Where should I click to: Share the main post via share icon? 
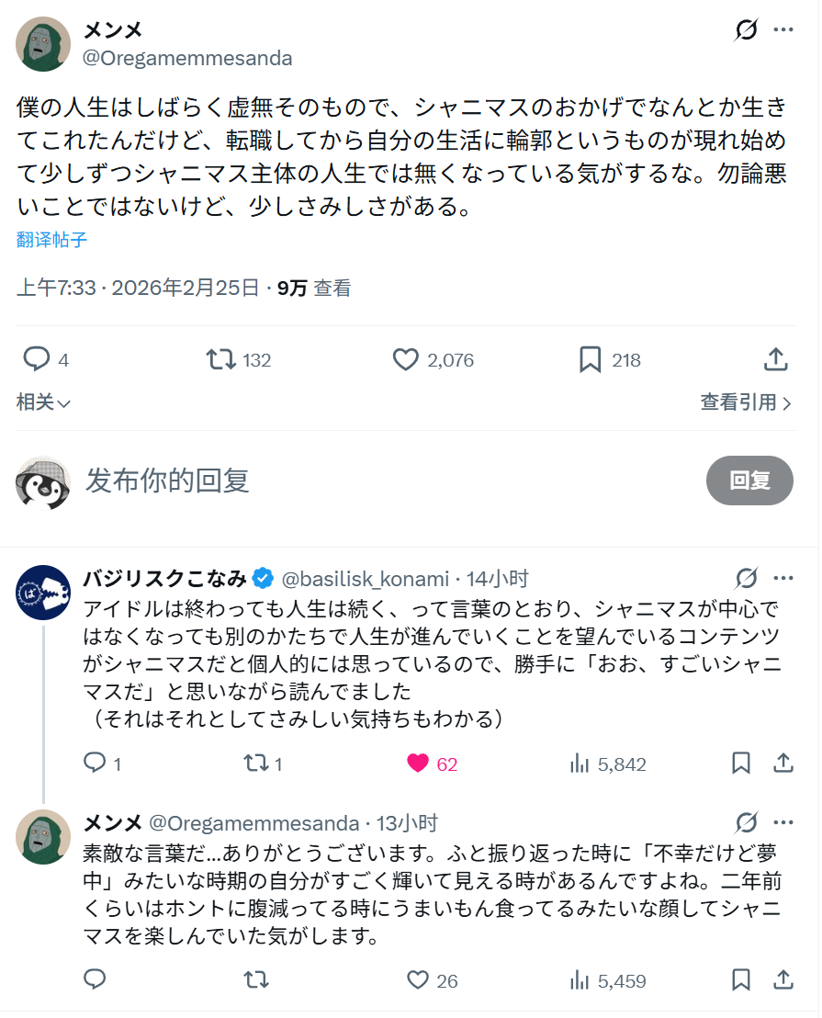[x=775, y=359]
